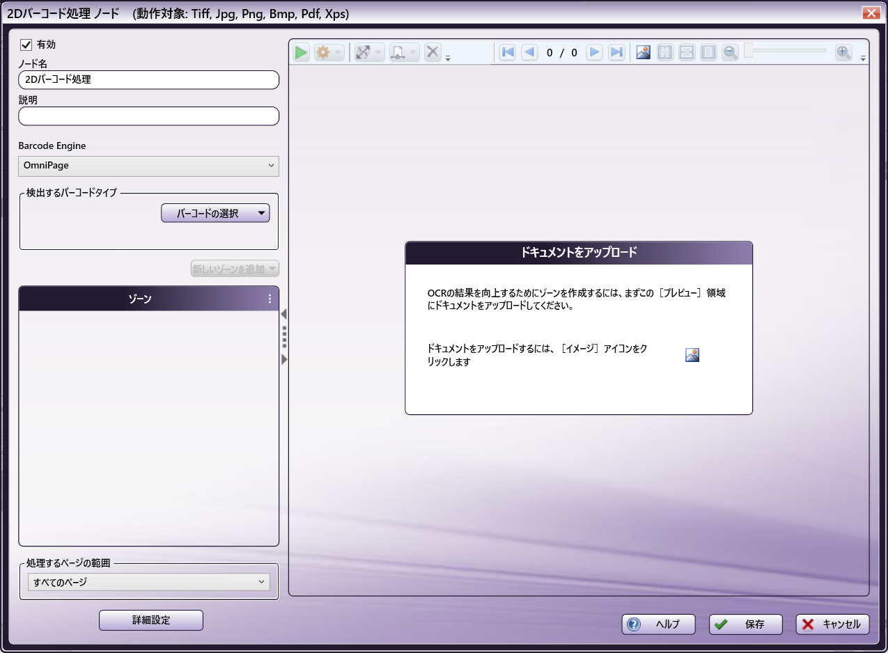Click the ノード名 input field
The width and height of the screenshot is (888, 653).
pos(148,80)
